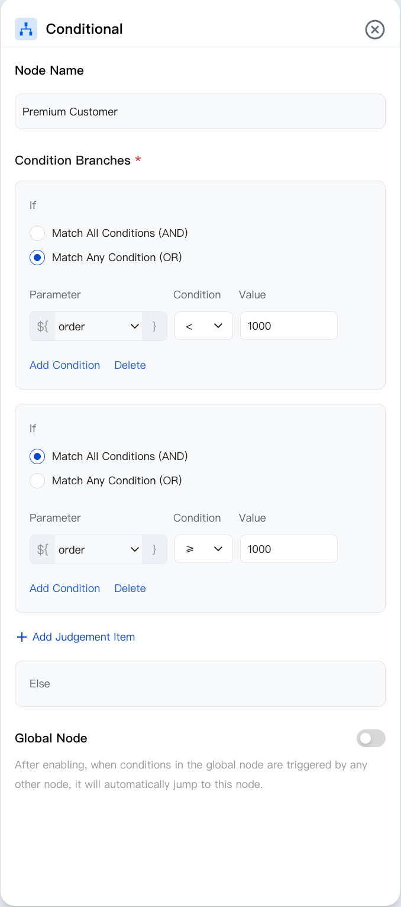The width and height of the screenshot is (401, 907).
Task: Click the Add Judgement Item link
Action: click(x=83, y=637)
